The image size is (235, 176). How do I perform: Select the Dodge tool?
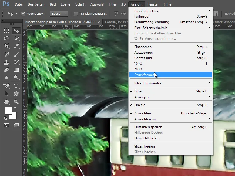[16, 77]
